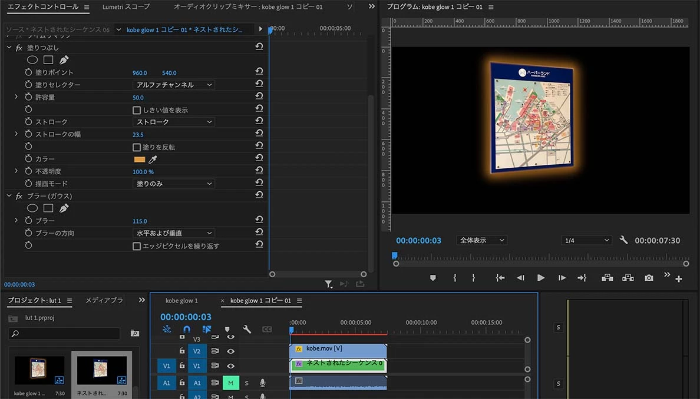Switch to kobe glow 1 timeline tab
700x399 pixels.
tap(181, 301)
